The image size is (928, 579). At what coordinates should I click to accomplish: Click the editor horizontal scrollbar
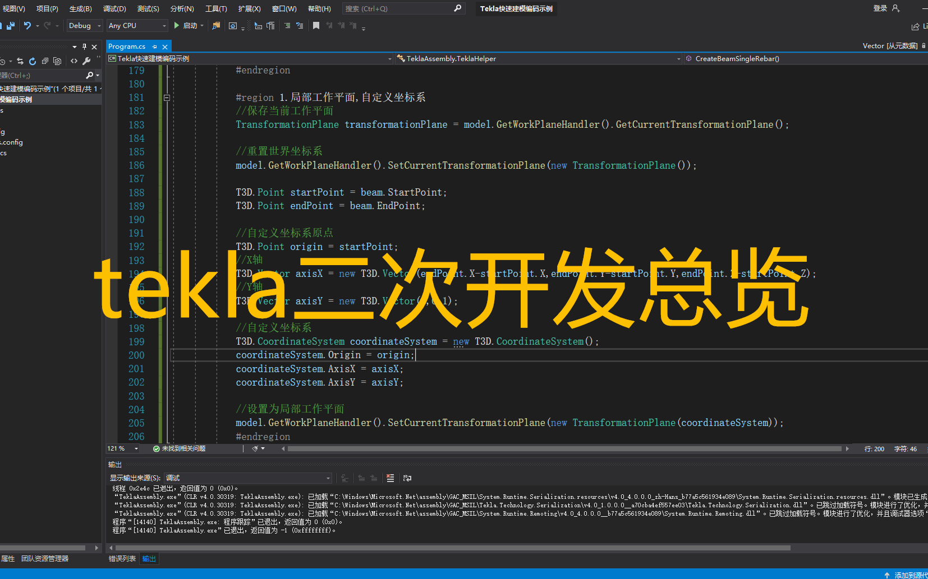coord(564,448)
